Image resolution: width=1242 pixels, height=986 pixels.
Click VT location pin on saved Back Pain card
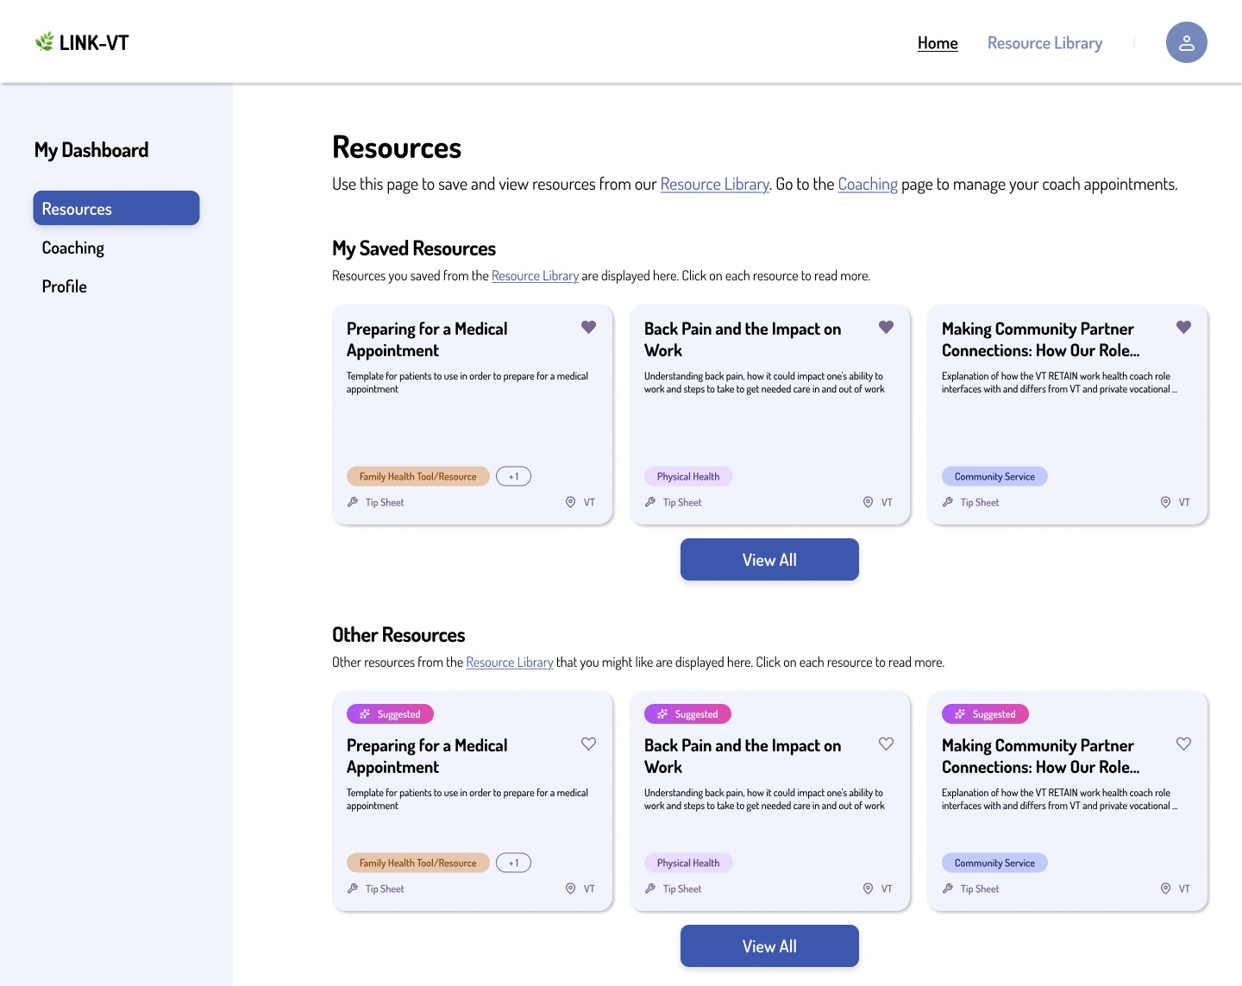point(868,502)
